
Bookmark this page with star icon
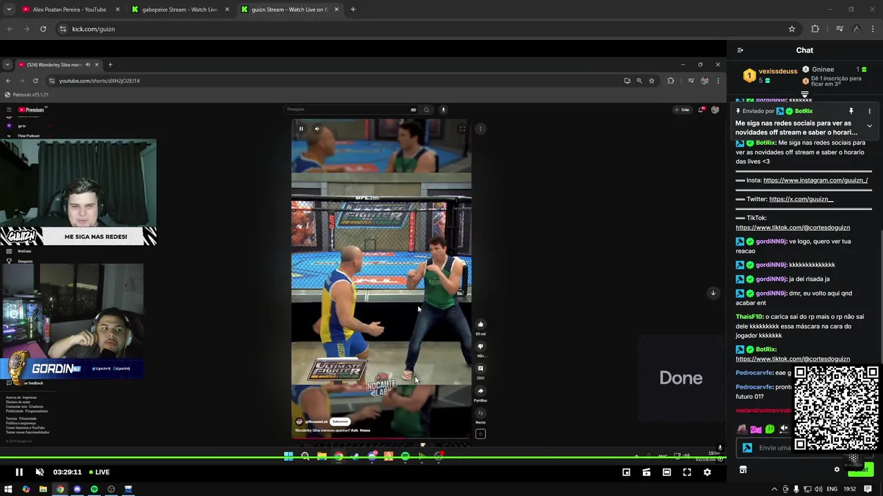click(792, 29)
